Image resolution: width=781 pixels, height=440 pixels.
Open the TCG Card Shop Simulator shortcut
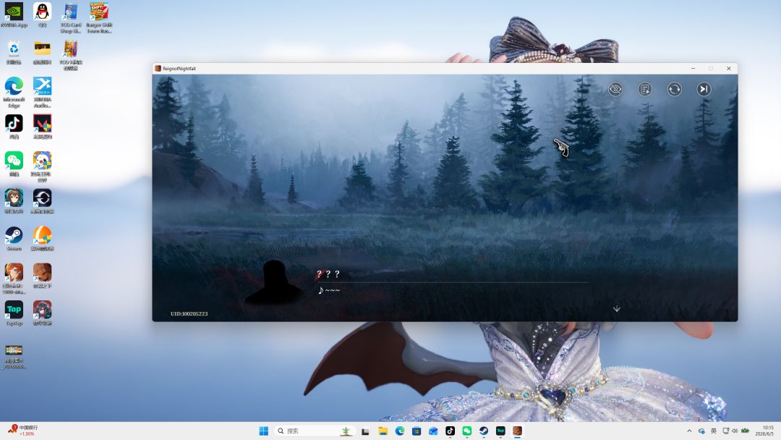pyautogui.click(x=71, y=18)
